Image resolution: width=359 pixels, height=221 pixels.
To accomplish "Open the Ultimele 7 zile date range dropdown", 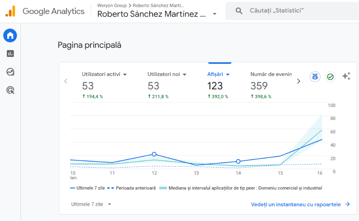I will (x=91, y=204).
